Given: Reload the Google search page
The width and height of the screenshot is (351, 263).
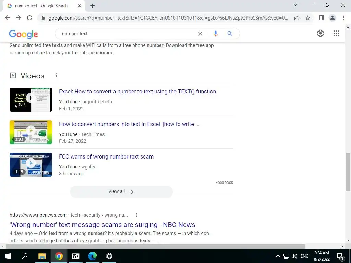Looking at the screenshot, I should click(29, 18).
